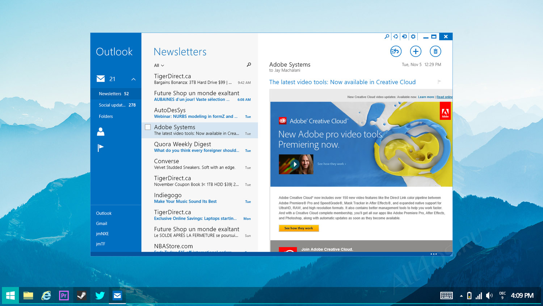Select Social updates 278 folder
The height and width of the screenshot is (306, 543).
(116, 105)
